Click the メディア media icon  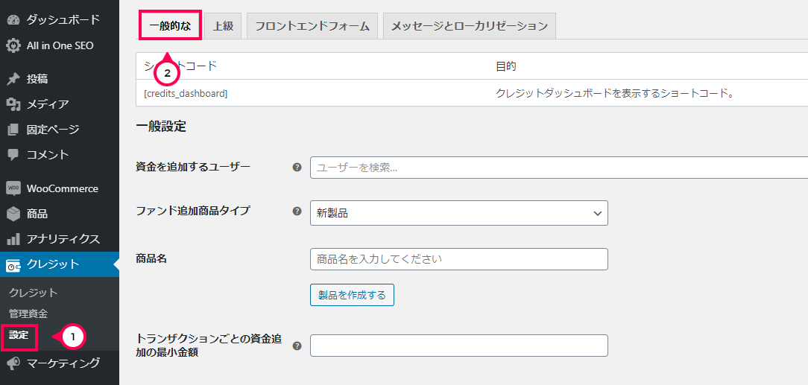(13, 104)
